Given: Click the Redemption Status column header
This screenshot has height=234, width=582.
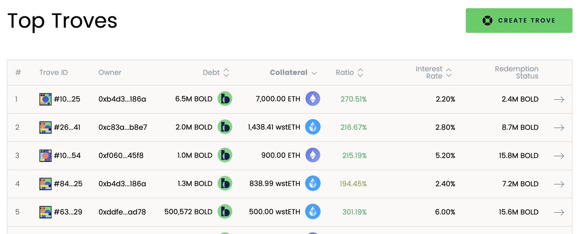Looking at the screenshot, I should (517, 73).
